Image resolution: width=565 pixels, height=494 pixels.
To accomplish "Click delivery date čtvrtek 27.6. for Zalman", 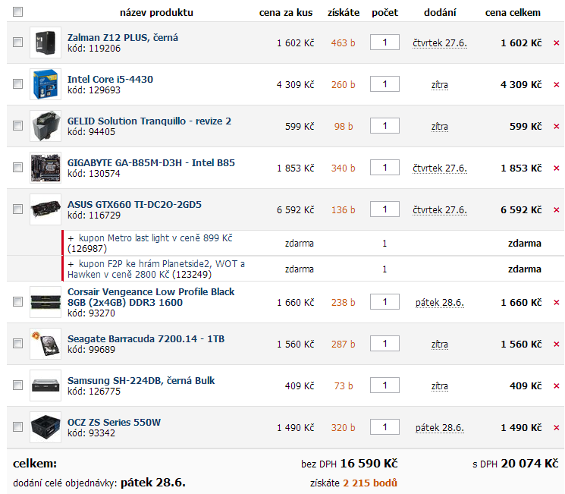I will click(440, 43).
